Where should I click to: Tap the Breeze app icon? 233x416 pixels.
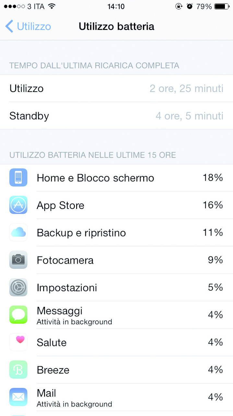(x=18, y=370)
